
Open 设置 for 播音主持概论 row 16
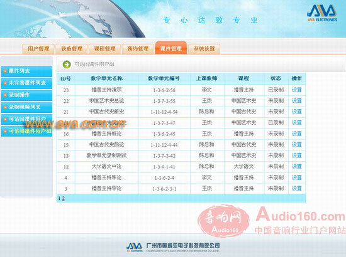[x=296, y=134]
